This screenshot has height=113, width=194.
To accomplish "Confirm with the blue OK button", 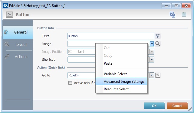I will (154, 106).
